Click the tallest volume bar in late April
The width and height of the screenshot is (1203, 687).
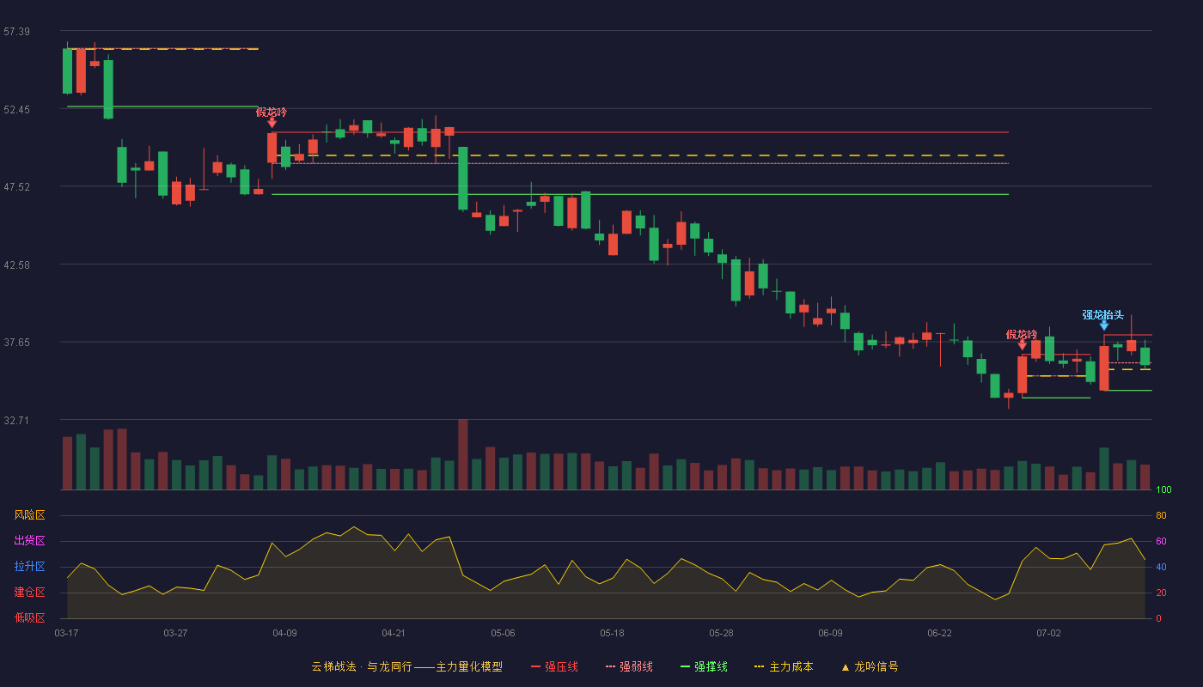(463, 454)
